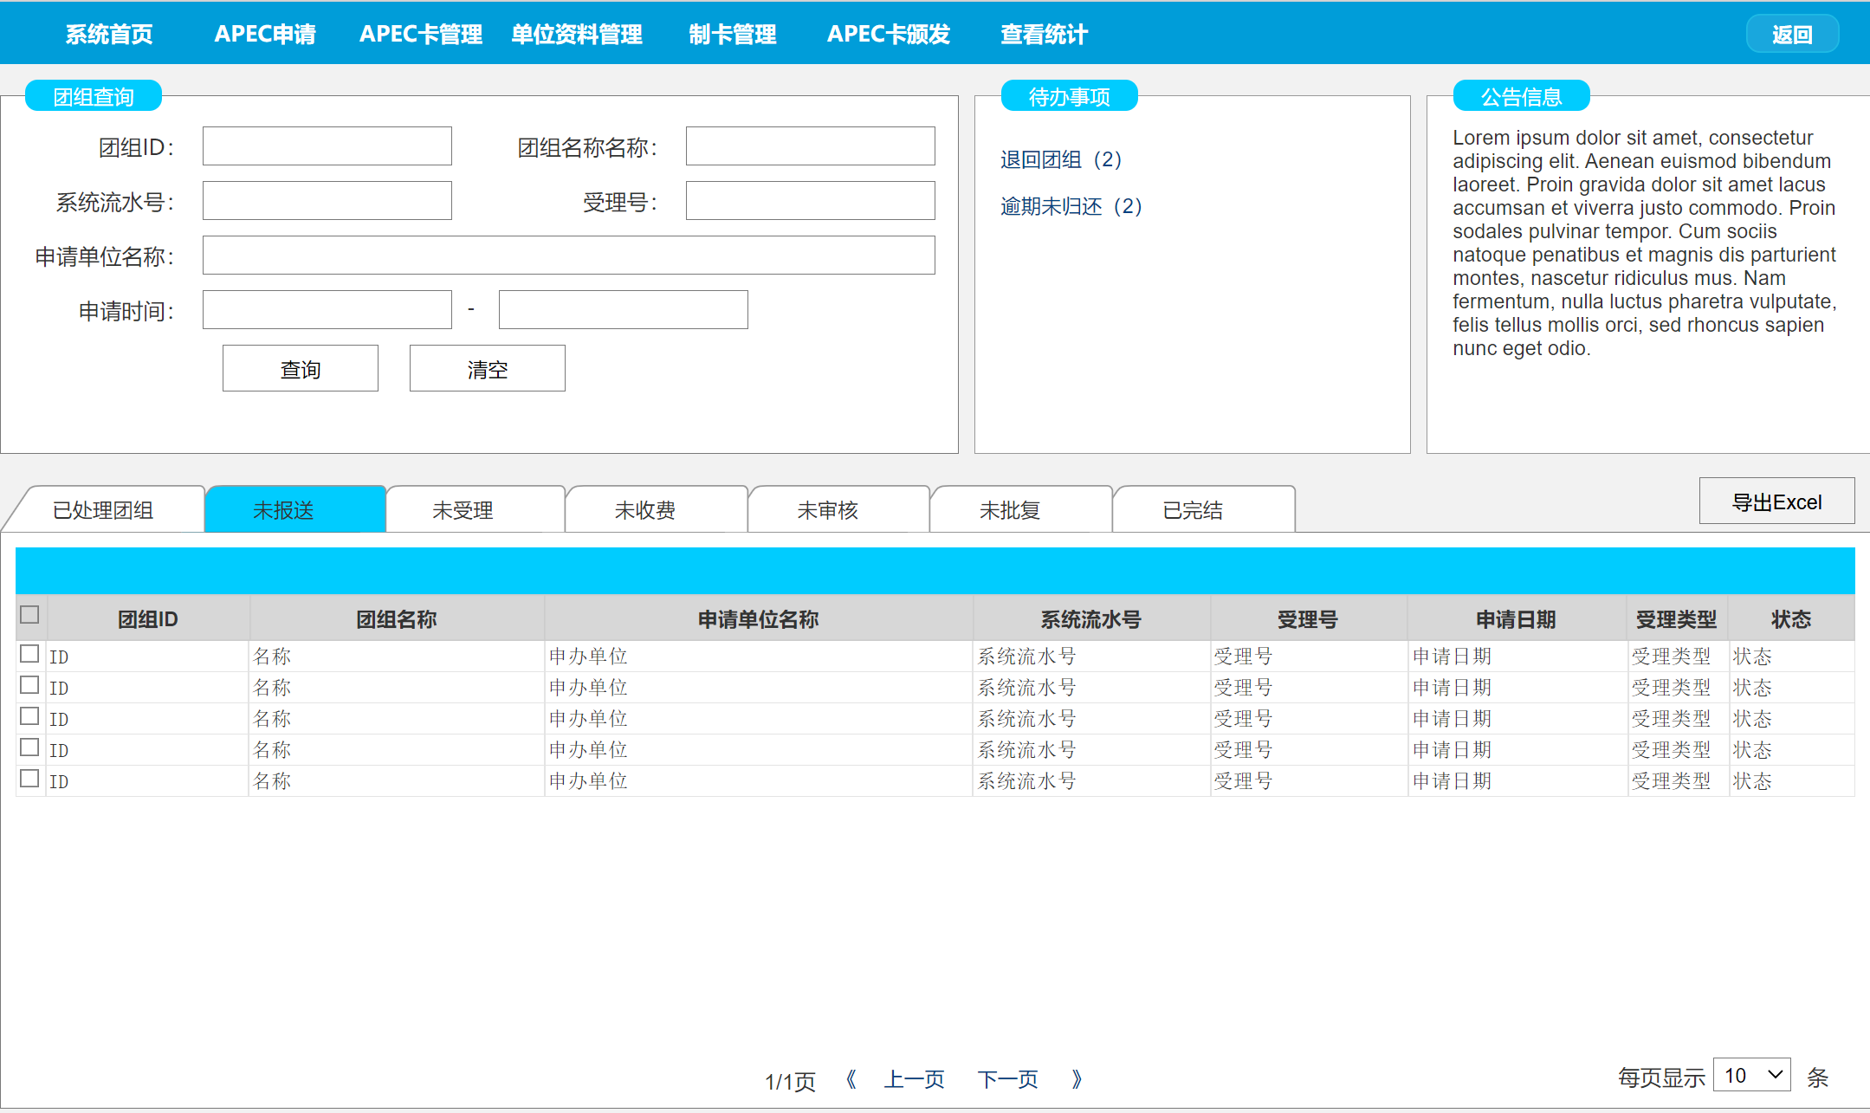Screen dimensions: 1870x1113
Task: Click the 下一页 link
Action: 1008,1079
